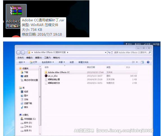This screenshot has width=165, height=136.
Task: Click the 345 KB size value
Action: click(133, 76)
